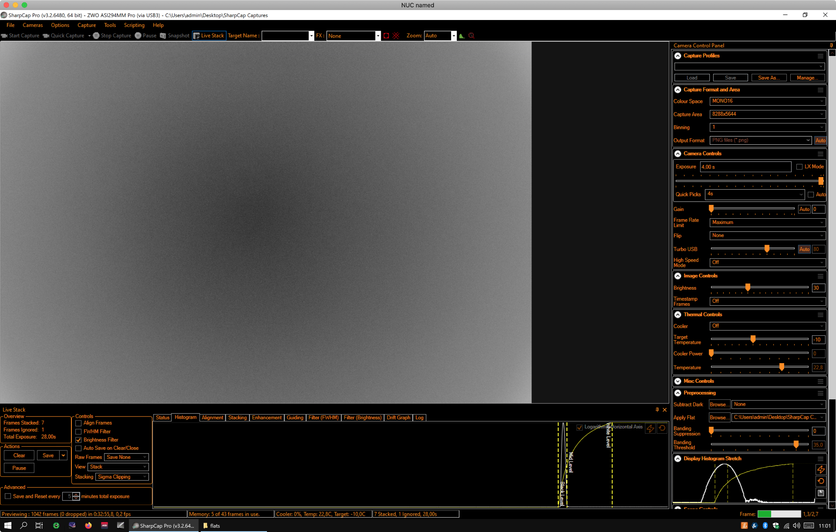Open Camera Controls section menu icon
This screenshot has width=836, height=532.
(x=820, y=154)
